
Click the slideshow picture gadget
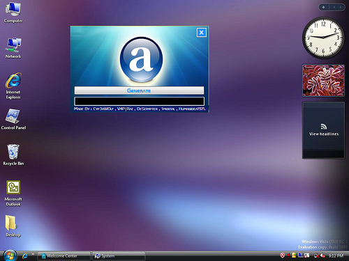[323, 81]
